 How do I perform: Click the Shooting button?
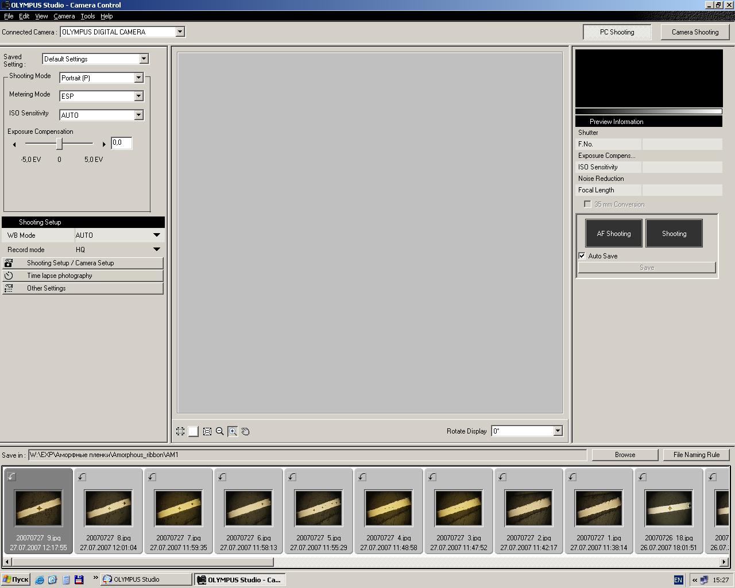click(674, 234)
